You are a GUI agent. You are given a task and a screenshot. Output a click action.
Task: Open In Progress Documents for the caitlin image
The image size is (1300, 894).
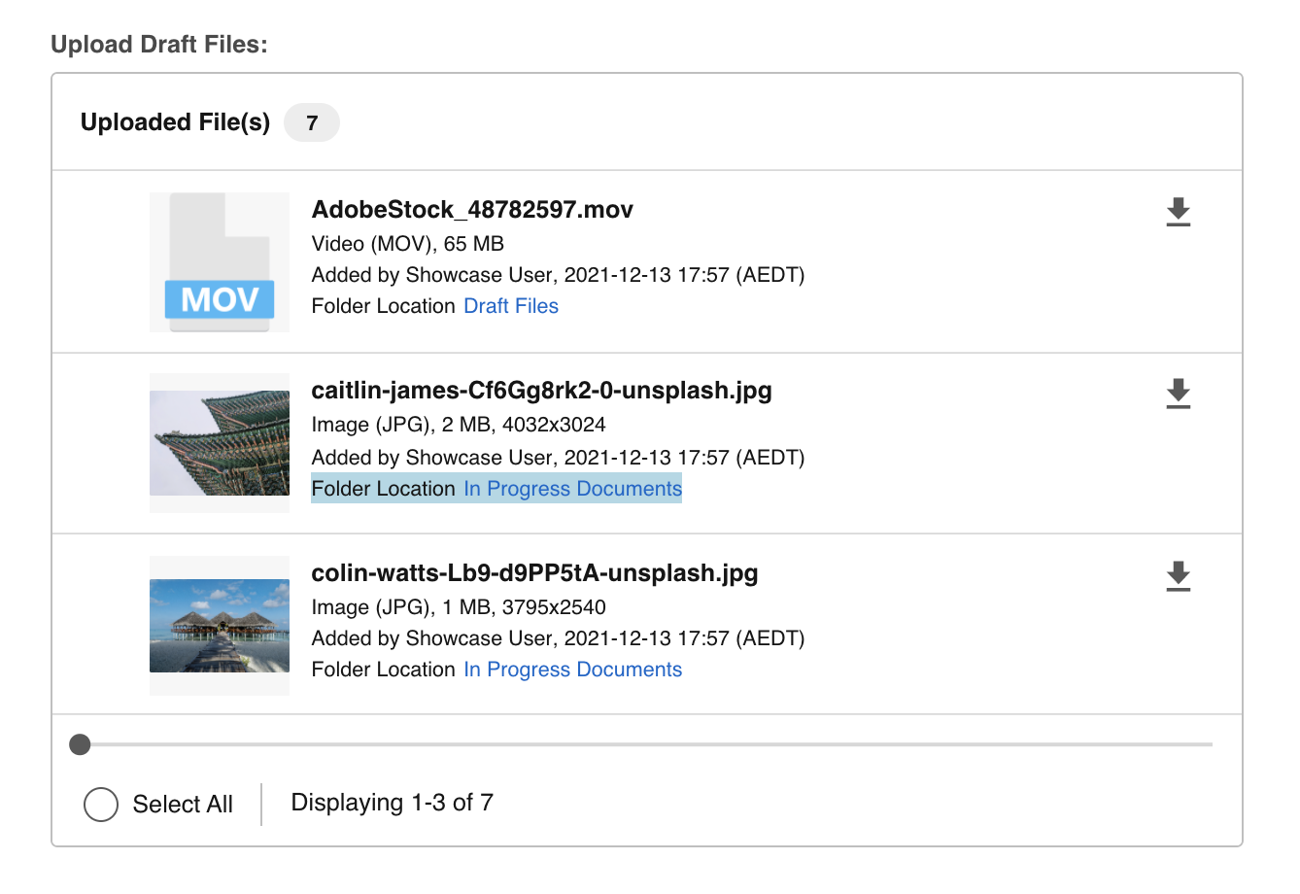[x=572, y=488]
